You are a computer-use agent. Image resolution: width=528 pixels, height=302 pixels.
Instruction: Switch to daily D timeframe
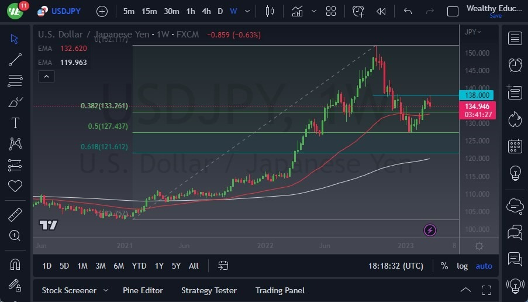[x=220, y=12]
